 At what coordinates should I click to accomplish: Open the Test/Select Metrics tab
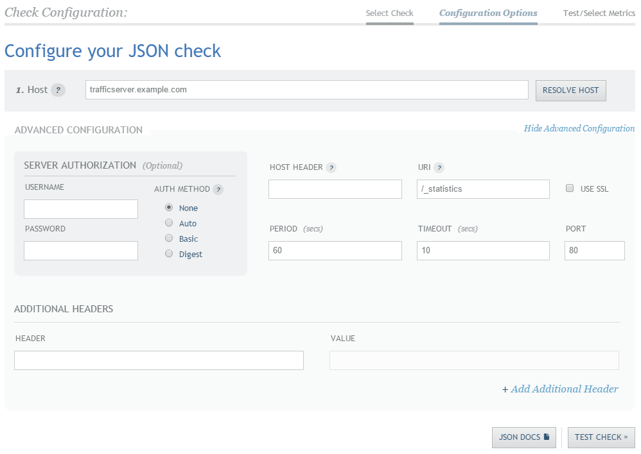click(x=599, y=12)
